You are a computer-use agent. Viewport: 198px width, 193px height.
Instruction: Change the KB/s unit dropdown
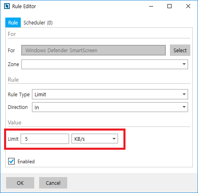coord(95,139)
